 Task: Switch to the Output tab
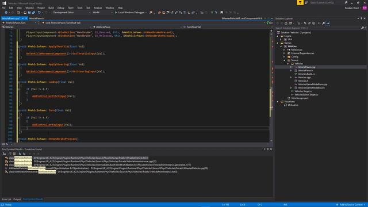[17, 200]
